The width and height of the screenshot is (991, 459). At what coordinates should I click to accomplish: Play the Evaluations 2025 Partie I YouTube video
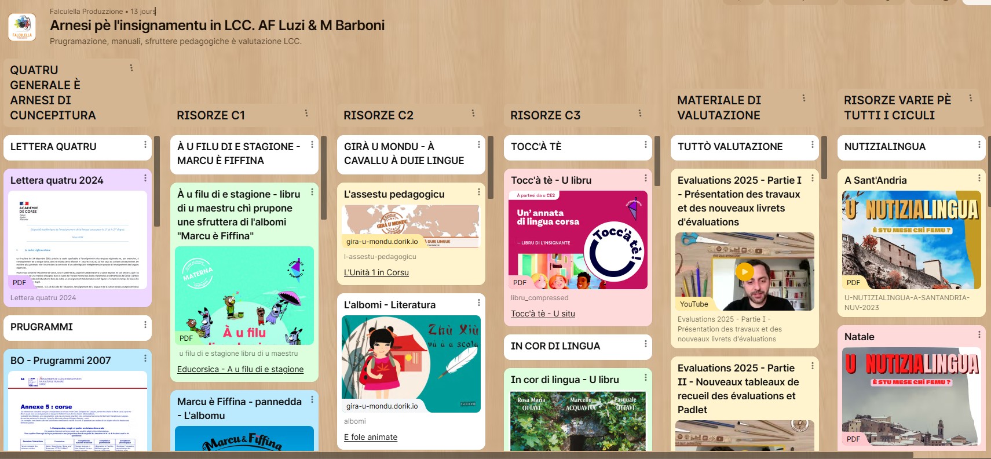(744, 271)
